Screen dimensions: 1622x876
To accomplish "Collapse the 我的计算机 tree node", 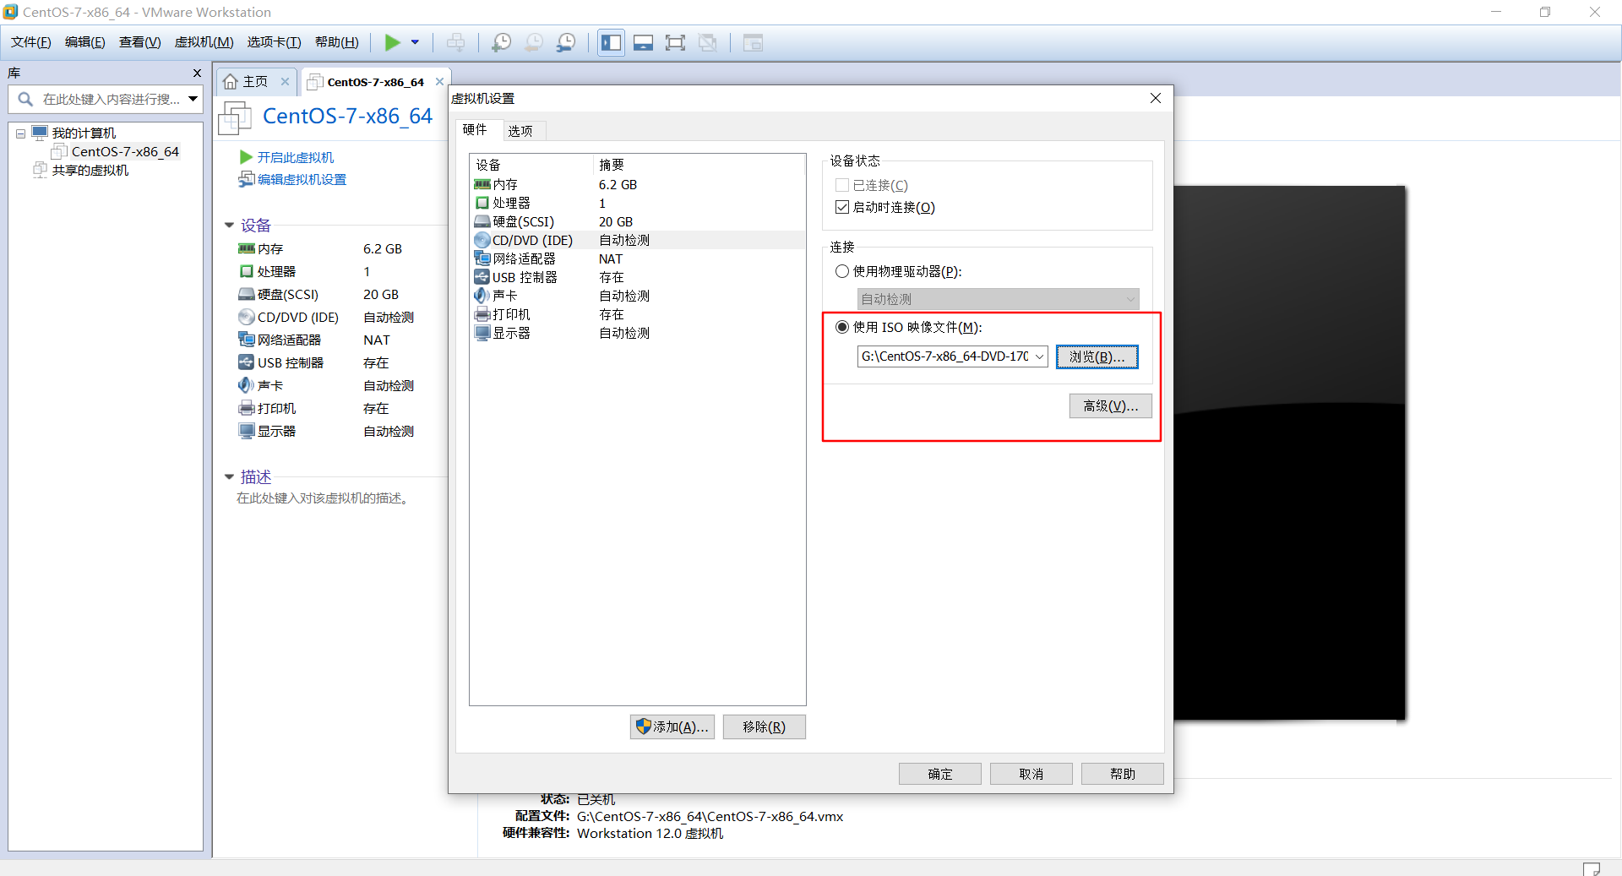I will (x=20, y=133).
